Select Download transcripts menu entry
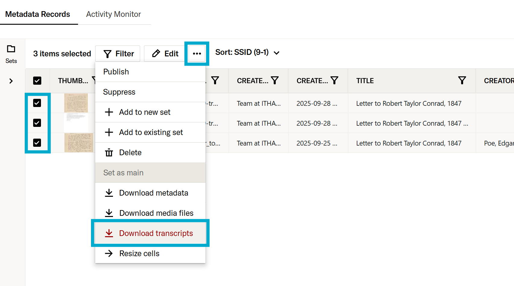514x286 pixels. 150,233
